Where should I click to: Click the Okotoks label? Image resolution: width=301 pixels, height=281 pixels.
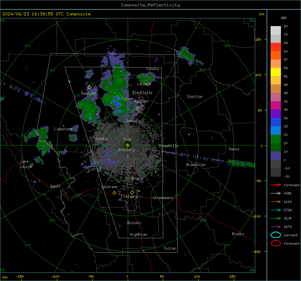point(134,223)
